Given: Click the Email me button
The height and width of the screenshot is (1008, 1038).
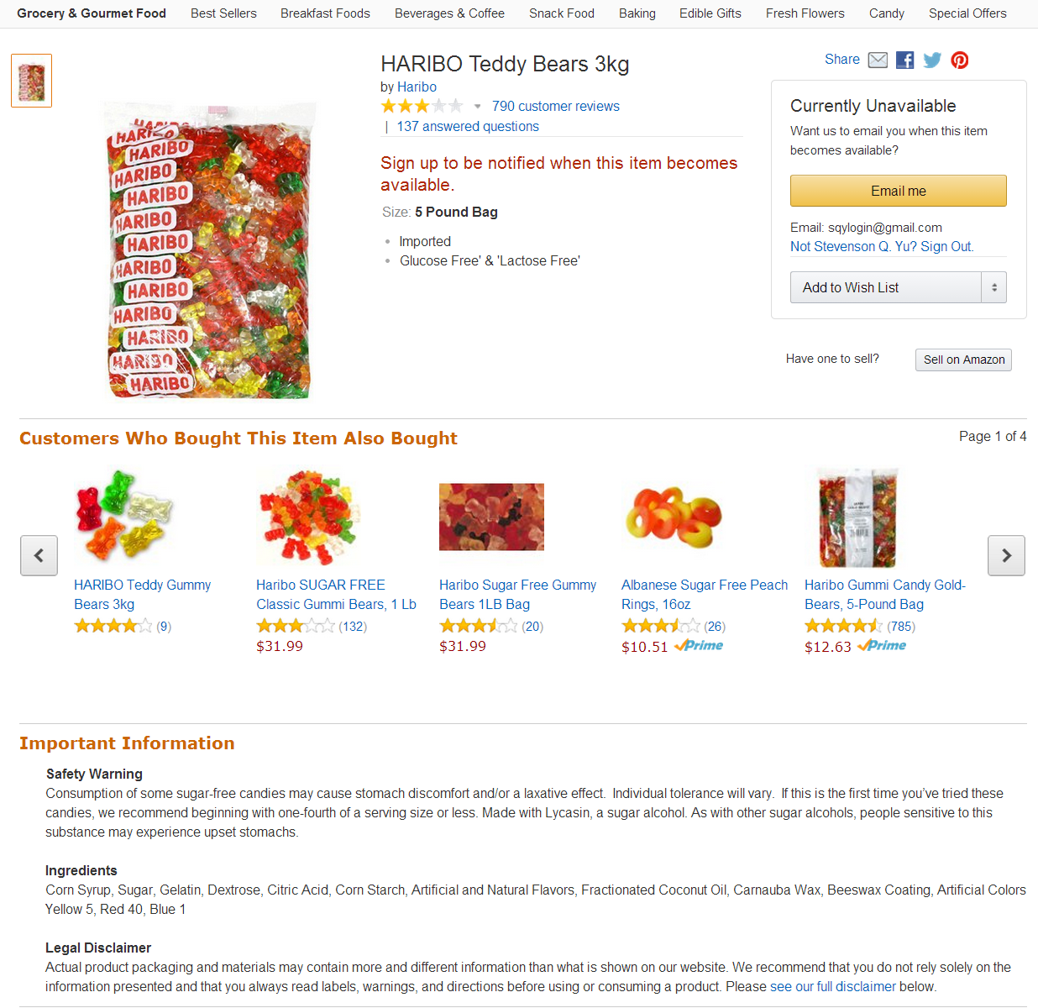Looking at the screenshot, I should click(x=898, y=191).
